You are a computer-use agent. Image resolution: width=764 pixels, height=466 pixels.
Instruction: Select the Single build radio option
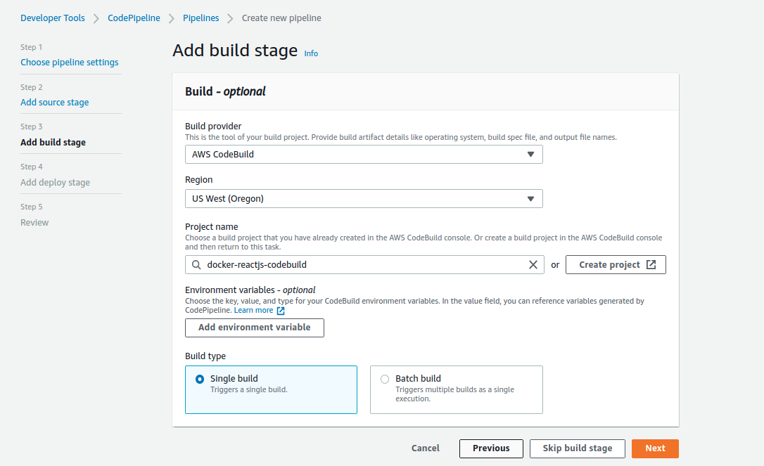coord(200,380)
